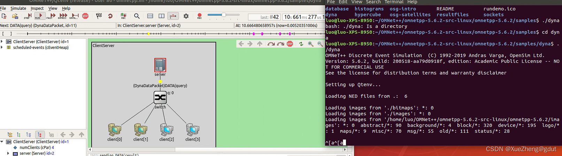Click the inspector back arrow below object tree
The width and height of the screenshot is (562, 156).
(63, 135)
